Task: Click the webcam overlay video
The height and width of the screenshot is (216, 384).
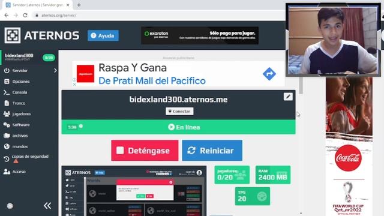Action: pyautogui.click(x=333, y=40)
